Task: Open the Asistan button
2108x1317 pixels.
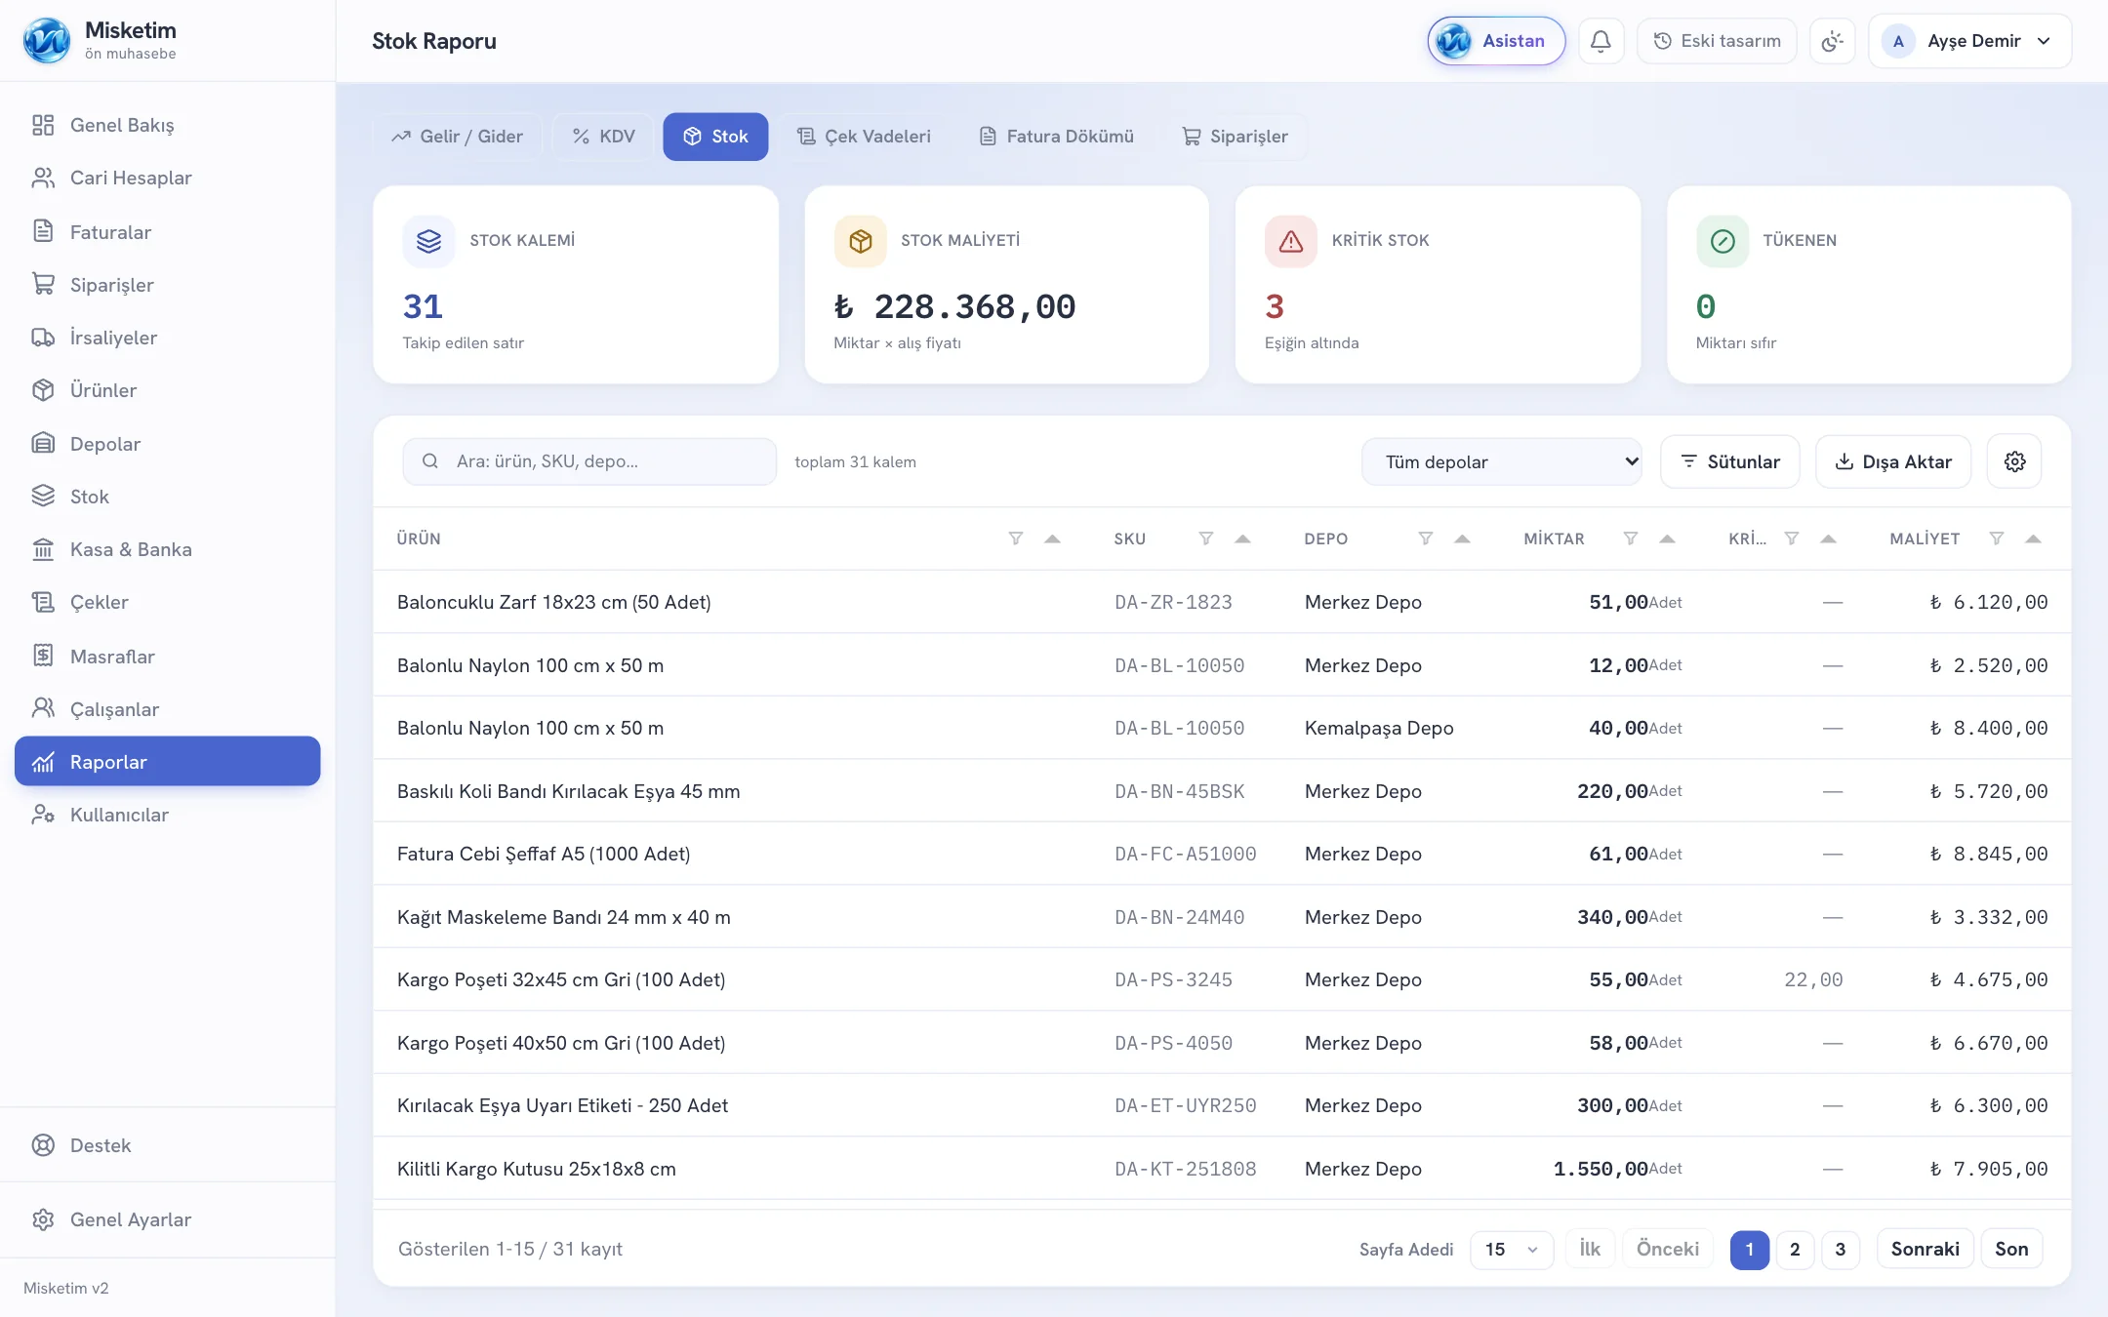Action: 1496,41
